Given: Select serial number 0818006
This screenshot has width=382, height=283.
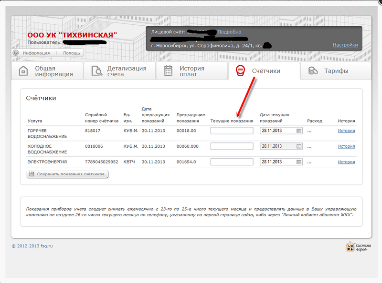Looking at the screenshot, I should tap(94, 146).
